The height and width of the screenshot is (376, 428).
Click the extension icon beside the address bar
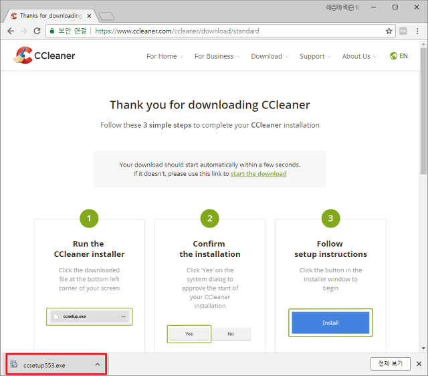(x=403, y=31)
